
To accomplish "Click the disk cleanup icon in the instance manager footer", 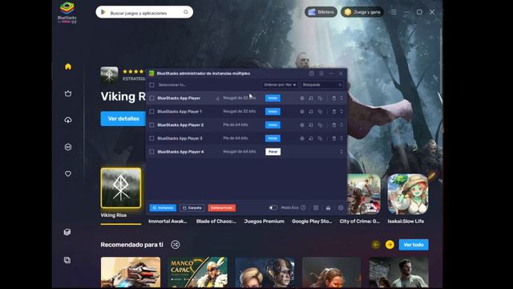I will [328, 208].
